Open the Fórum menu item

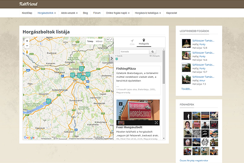97,13
